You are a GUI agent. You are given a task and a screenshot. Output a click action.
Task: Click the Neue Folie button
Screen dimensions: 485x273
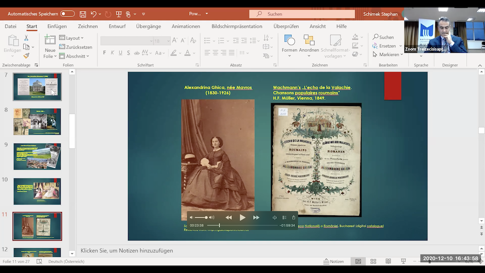(50, 47)
